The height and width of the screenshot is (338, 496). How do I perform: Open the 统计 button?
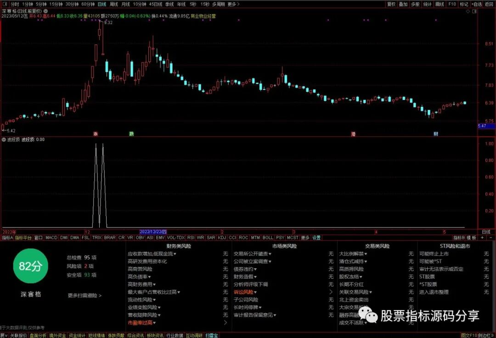coord(428,4)
